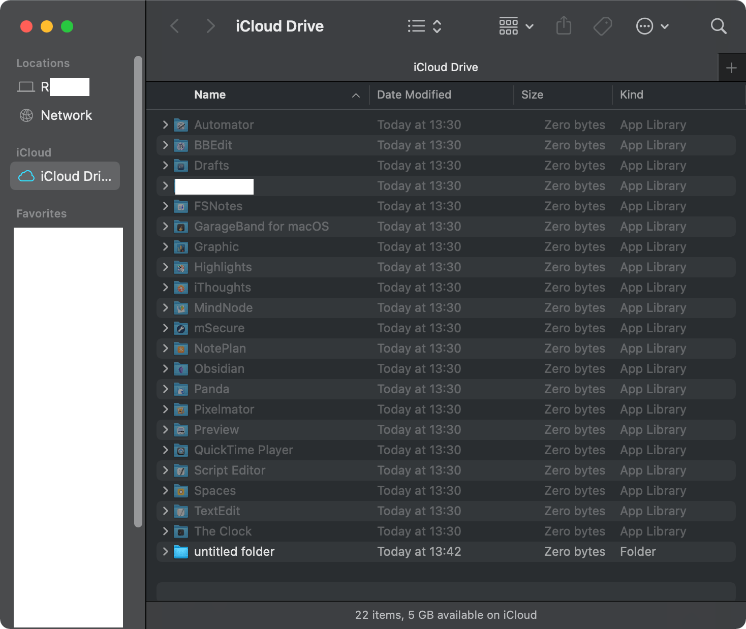The width and height of the screenshot is (746, 629).
Task: Click the Forward navigation arrow
Action: point(210,26)
